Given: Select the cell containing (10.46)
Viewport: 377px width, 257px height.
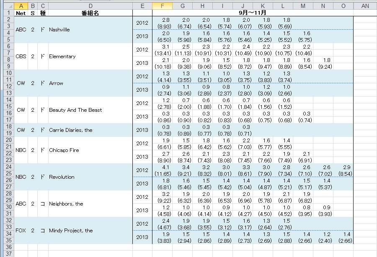Looking at the screenshot, I should pos(303,53).
